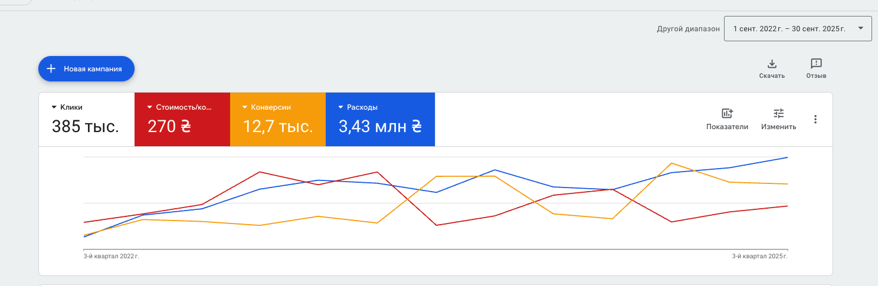Click the Скачать download icon
Image resolution: width=878 pixels, height=286 pixels.
click(771, 64)
